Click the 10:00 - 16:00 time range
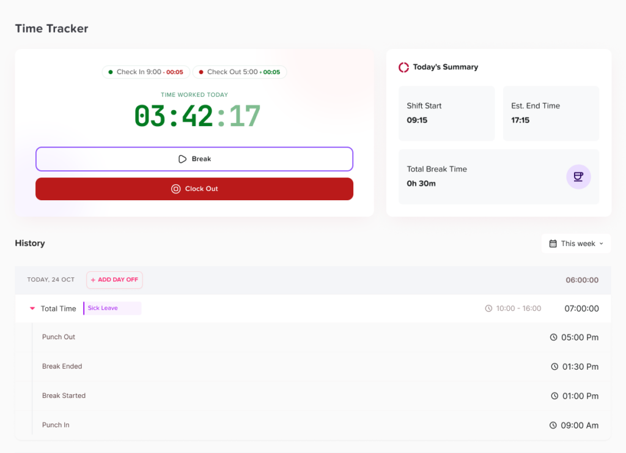 [518, 309]
